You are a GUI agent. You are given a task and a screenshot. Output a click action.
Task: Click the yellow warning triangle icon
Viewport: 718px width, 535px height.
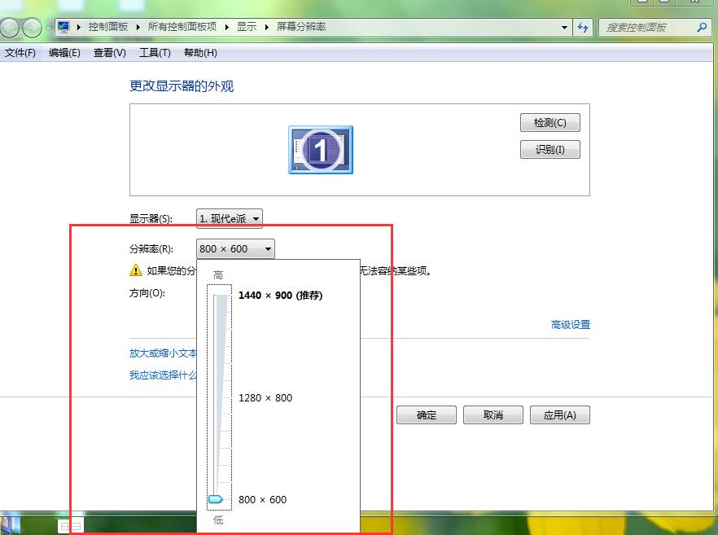[136, 270]
